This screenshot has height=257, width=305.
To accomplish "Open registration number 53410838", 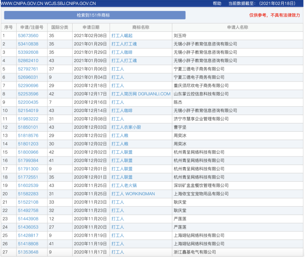I will coord(28,44).
